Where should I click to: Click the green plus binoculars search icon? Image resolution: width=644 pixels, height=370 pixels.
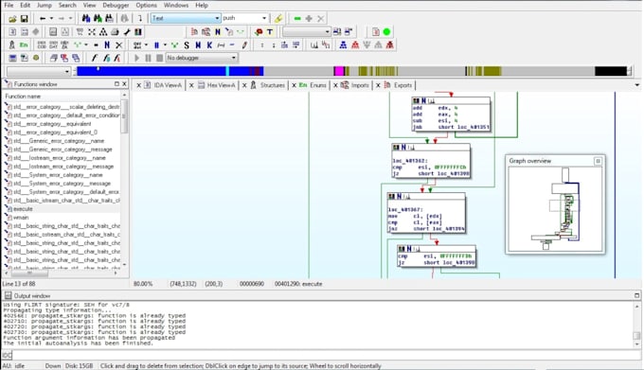98,19
